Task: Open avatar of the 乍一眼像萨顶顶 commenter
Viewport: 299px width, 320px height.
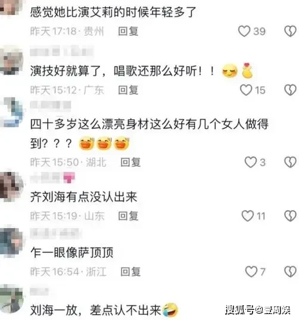Action: (11, 242)
